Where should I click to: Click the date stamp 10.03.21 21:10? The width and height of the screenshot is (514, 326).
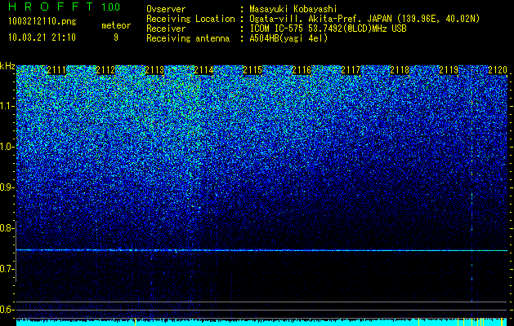(42, 37)
